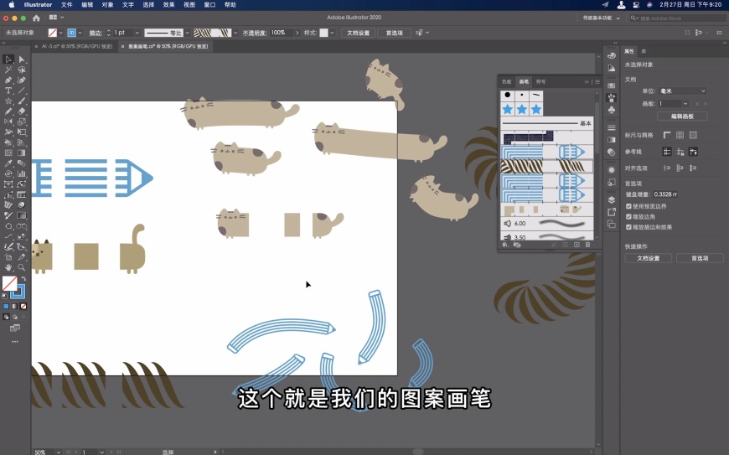This screenshot has width=729, height=455.
Task: Show the grid icon in Properties
Action: tap(680, 135)
